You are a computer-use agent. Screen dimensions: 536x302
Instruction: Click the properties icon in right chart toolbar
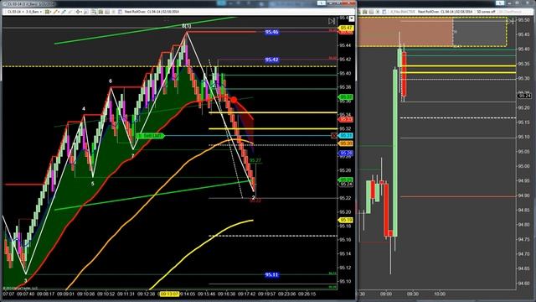[384, 12]
